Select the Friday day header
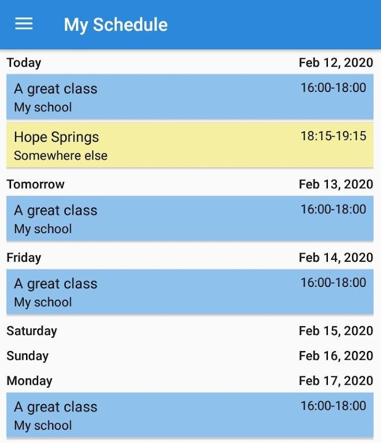The image size is (381, 443). (x=24, y=257)
